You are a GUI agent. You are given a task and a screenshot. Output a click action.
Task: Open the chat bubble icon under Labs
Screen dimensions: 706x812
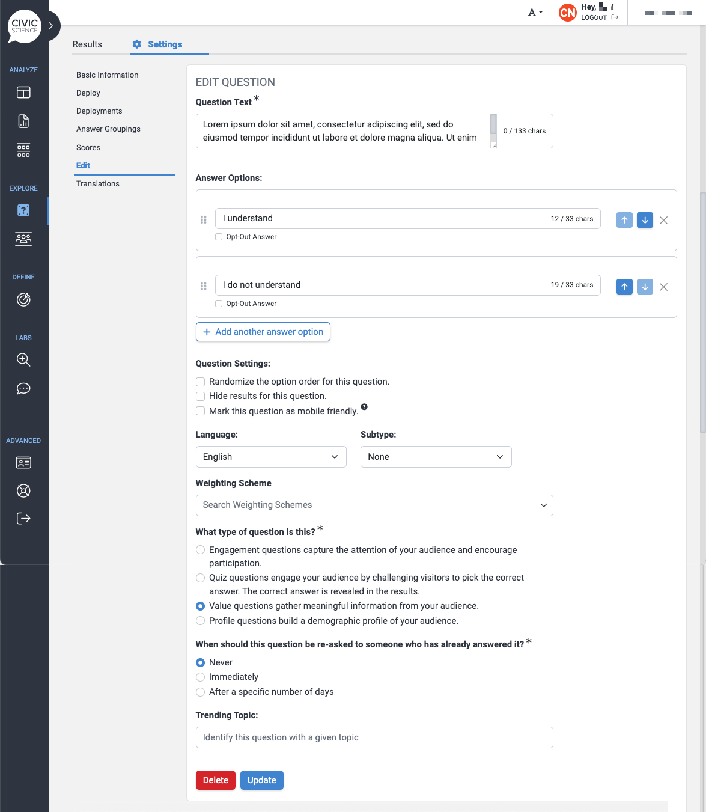(x=23, y=388)
